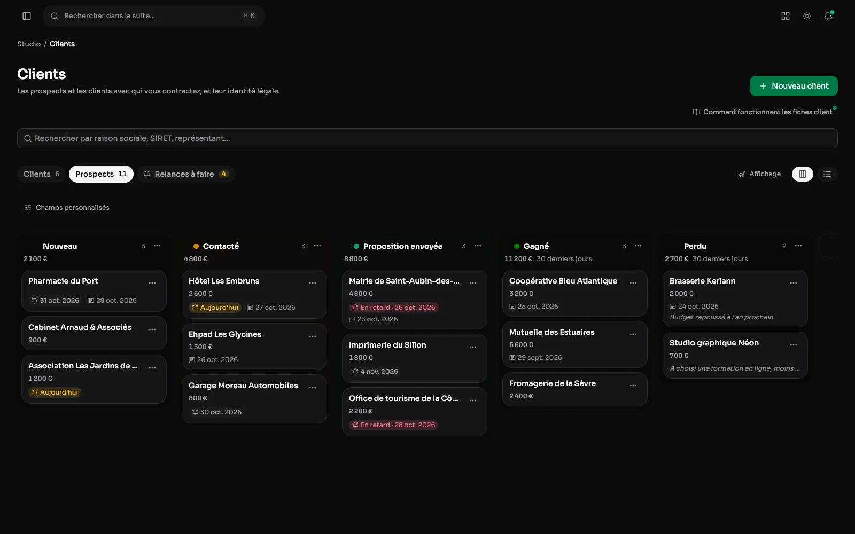Open Coopérative Bleu Atlantique card menu
855x534 pixels.
coord(633,283)
